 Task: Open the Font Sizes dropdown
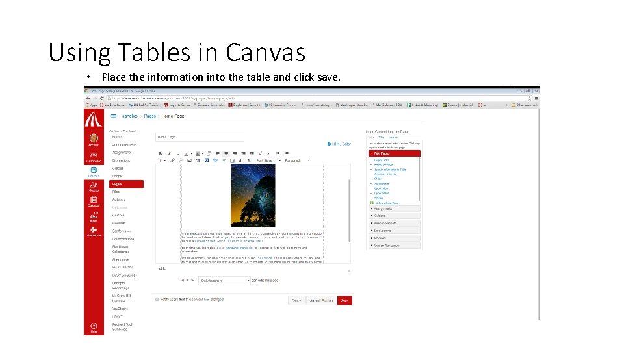point(268,161)
